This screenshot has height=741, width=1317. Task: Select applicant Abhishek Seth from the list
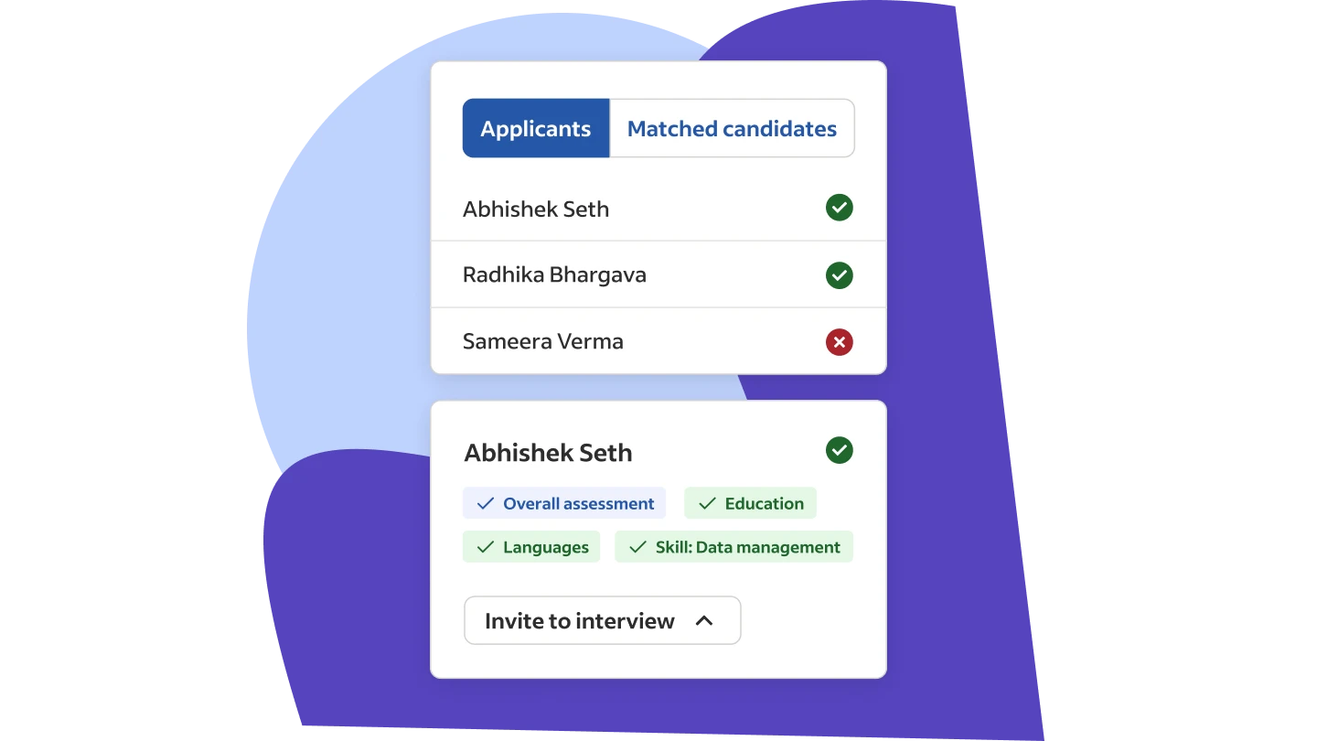pyautogui.click(x=536, y=209)
